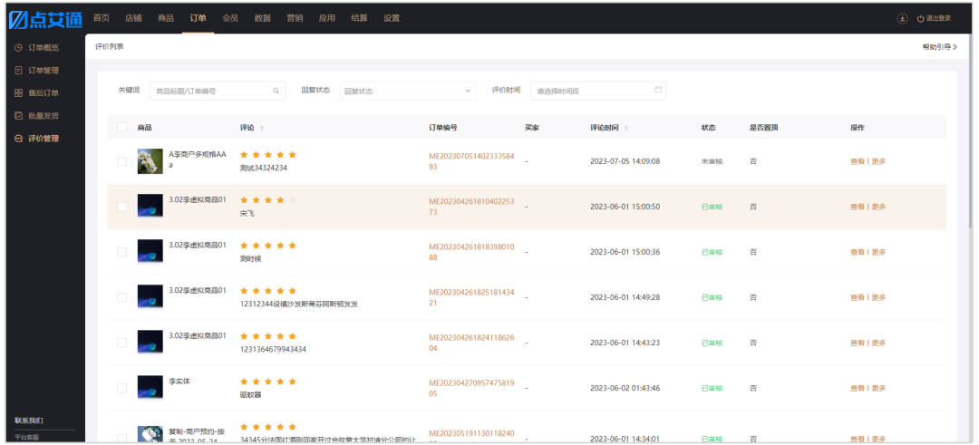Click 更多 for the 2023-06-01 14:49:28 review
979x445 pixels.
(878, 297)
